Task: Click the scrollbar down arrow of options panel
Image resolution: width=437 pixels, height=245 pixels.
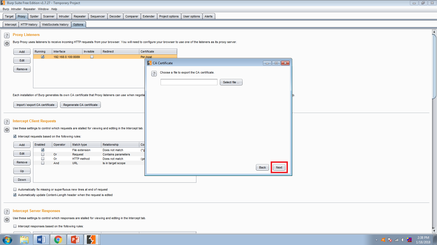Action: (434, 231)
